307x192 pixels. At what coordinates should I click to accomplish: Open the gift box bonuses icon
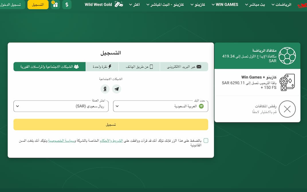coord(55,5)
